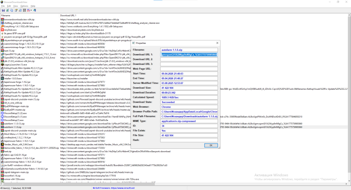Click the LegacyLauncher (1).exe file icon

tap(2, 65)
